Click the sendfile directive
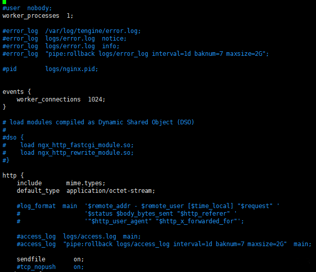316x272 pixels. pyautogui.click(x=31, y=259)
